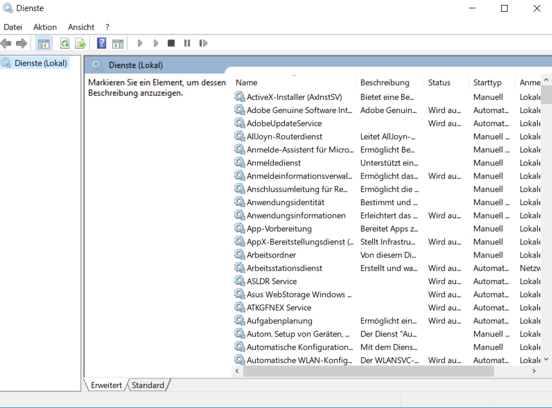The image size is (552, 408).
Task: Click the Restart service icon
Action: point(203,43)
